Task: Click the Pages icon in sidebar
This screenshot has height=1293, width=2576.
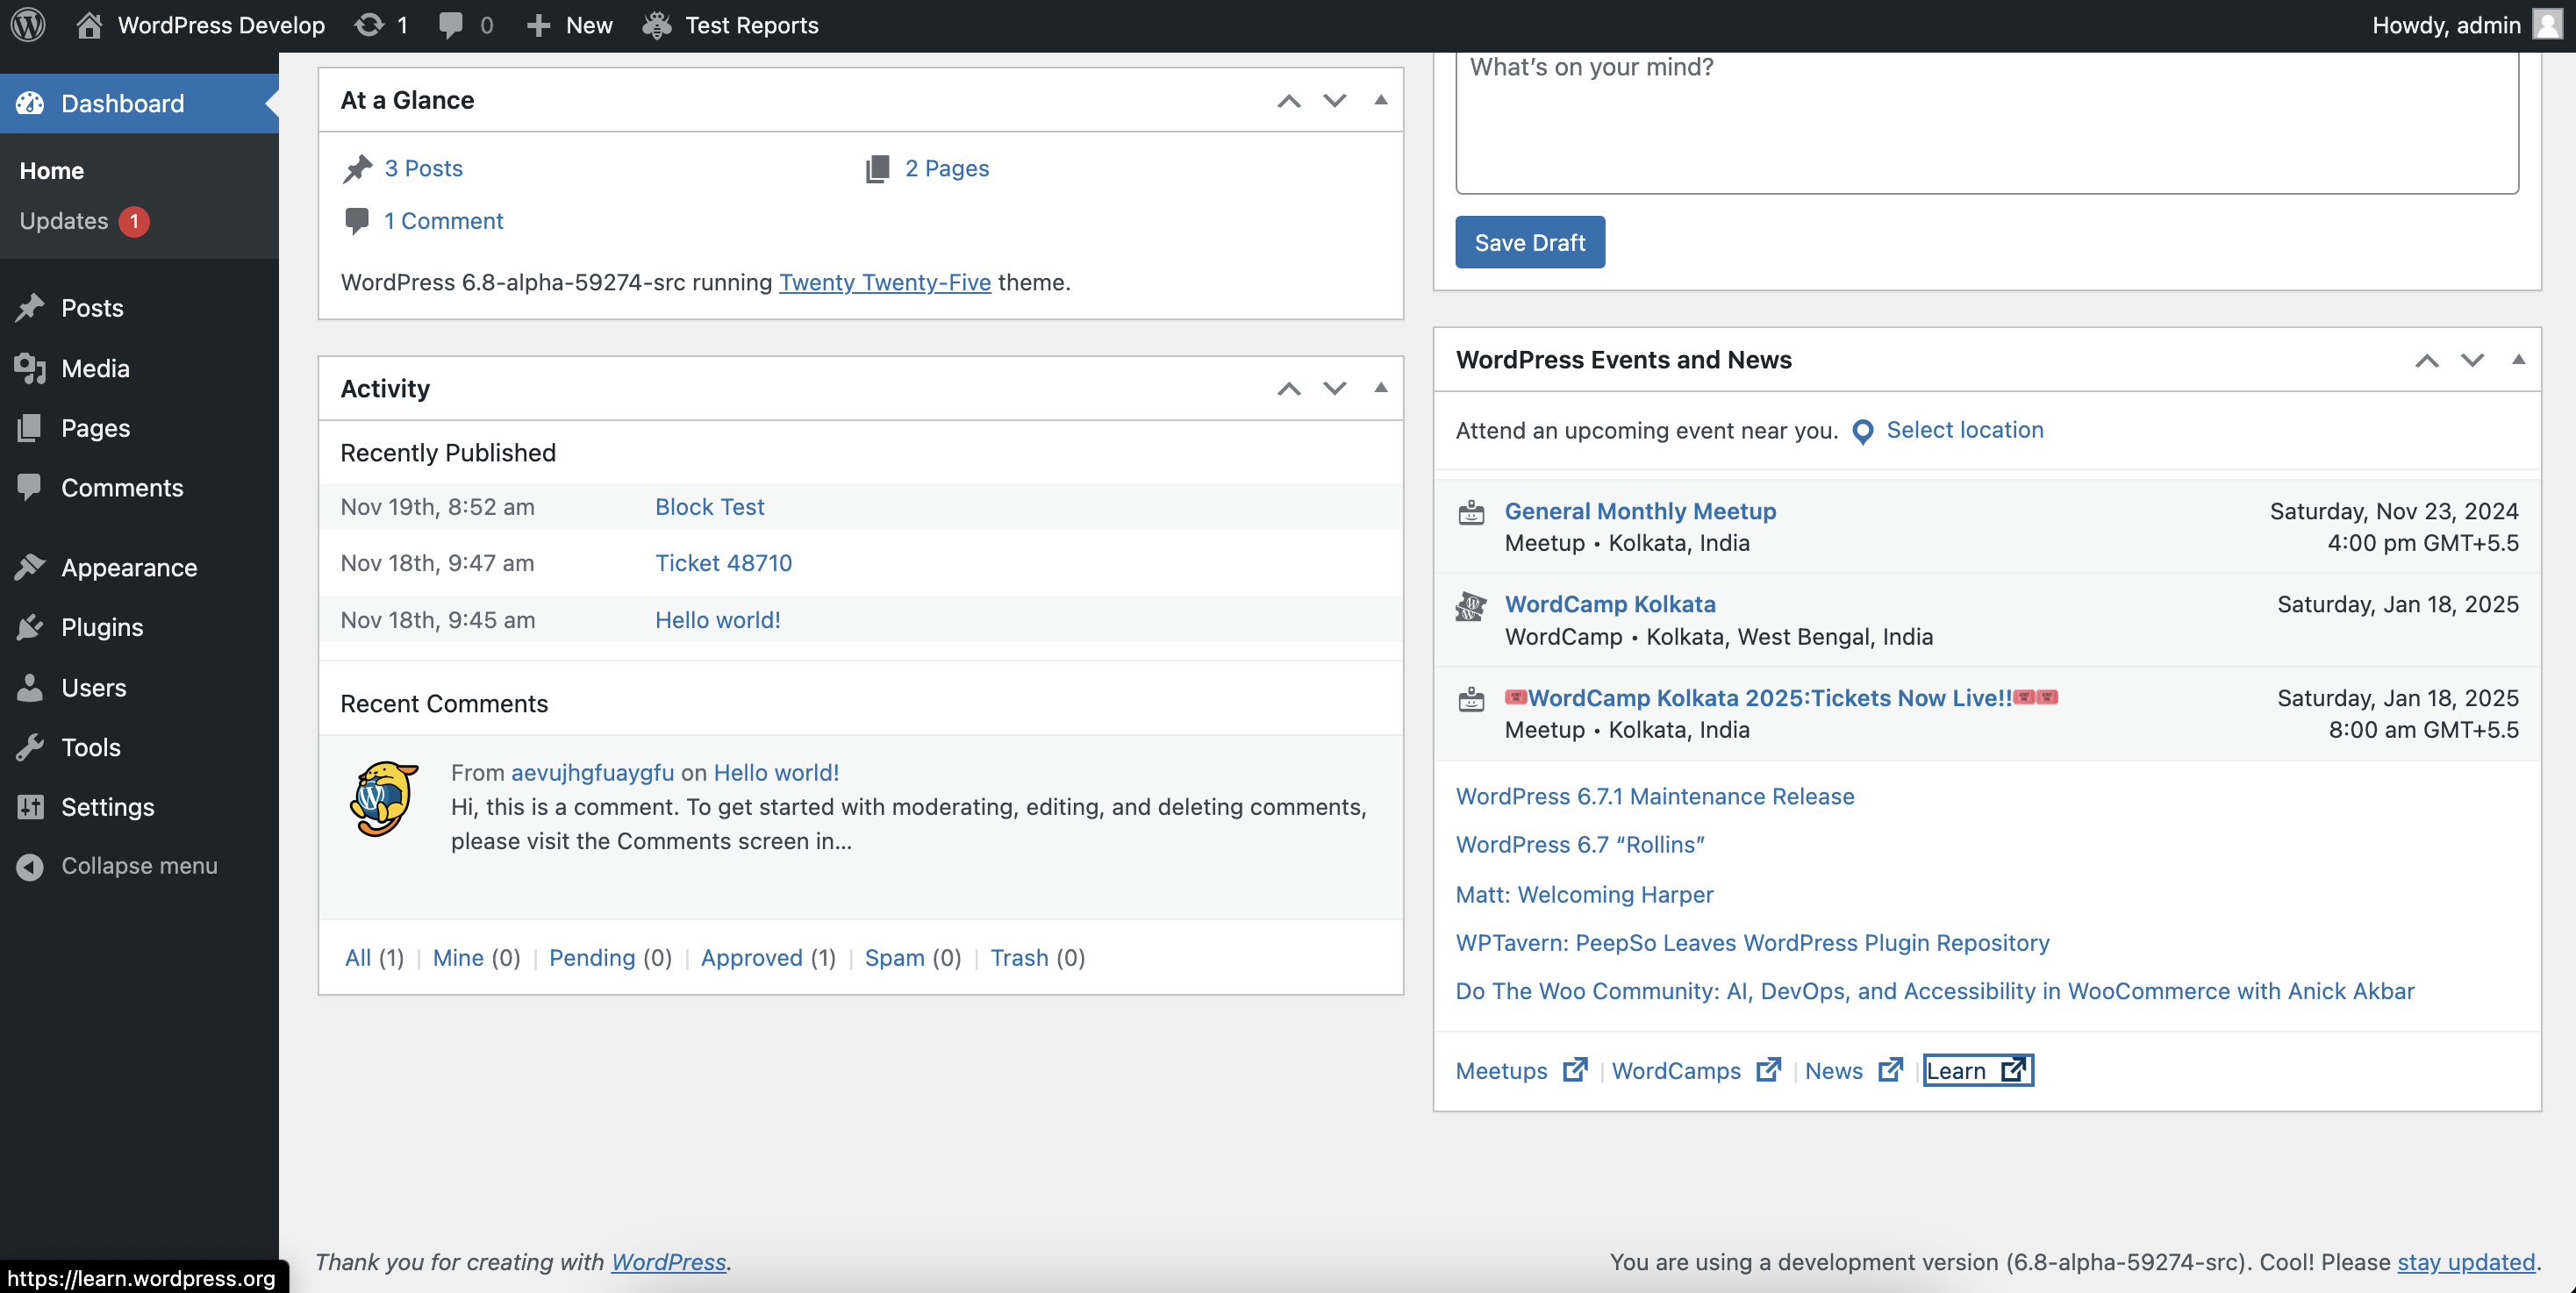Action: pos(30,428)
